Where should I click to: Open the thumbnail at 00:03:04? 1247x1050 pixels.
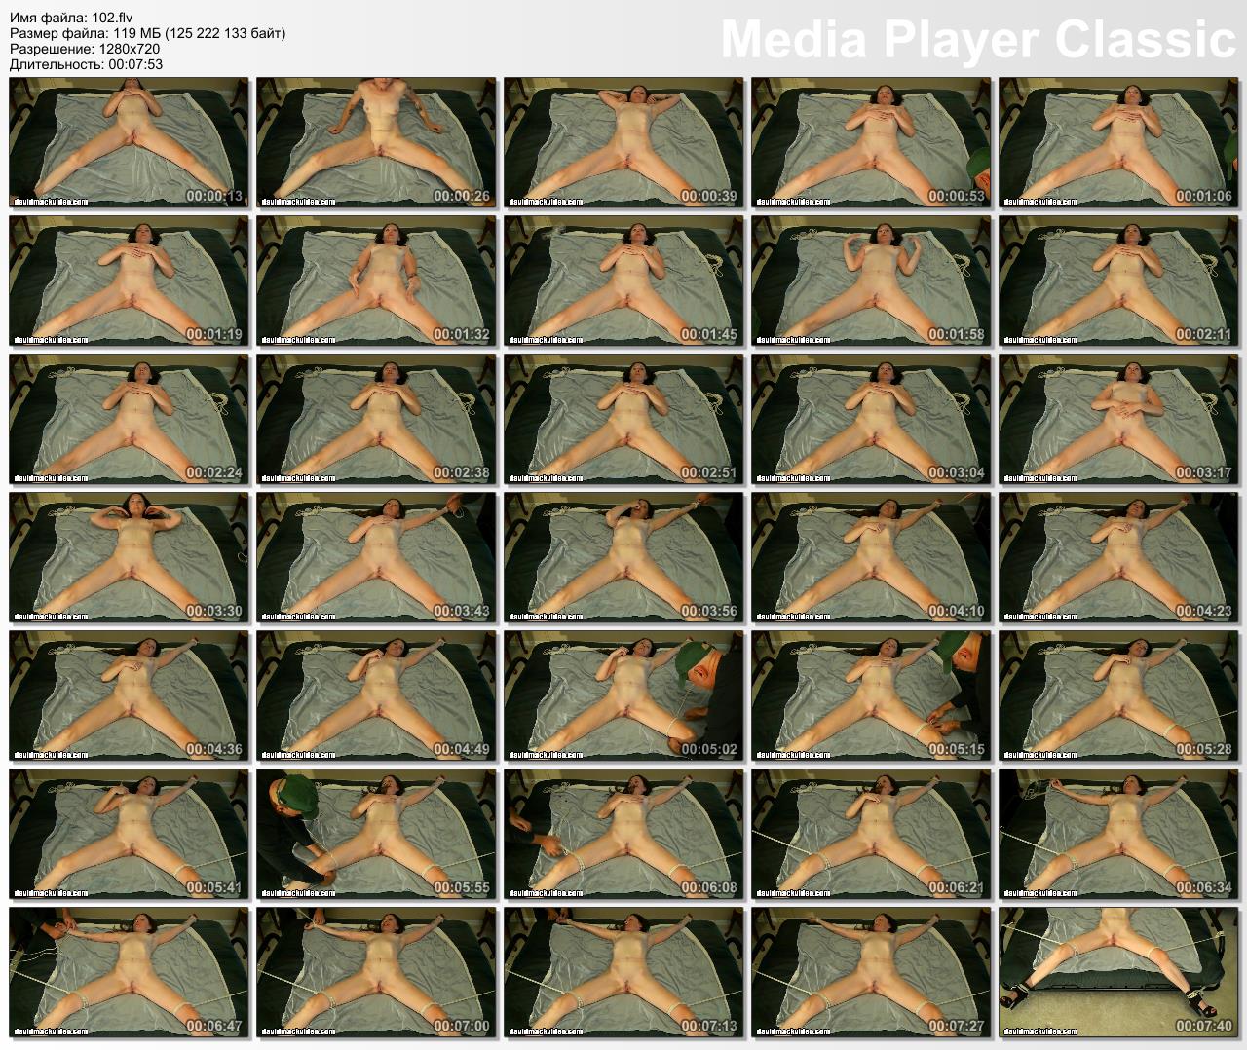click(871, 420)
